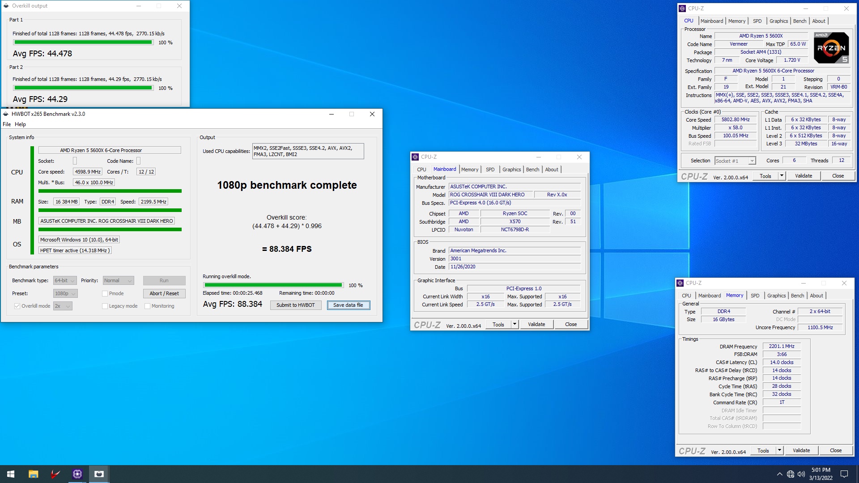
Task: Minimize the HWBOT x265 Benchmark window
Action: tap(332, 114)
